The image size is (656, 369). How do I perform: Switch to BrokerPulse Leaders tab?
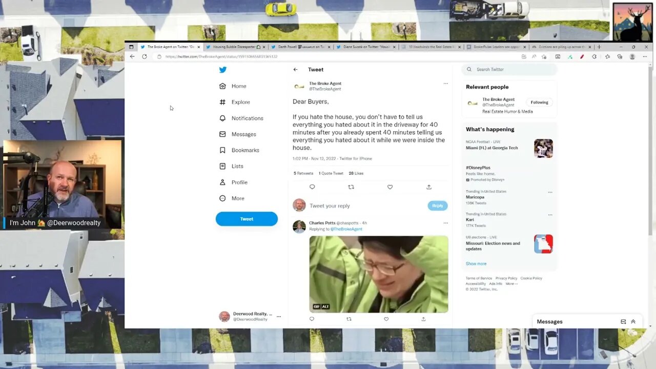point(496,47)
